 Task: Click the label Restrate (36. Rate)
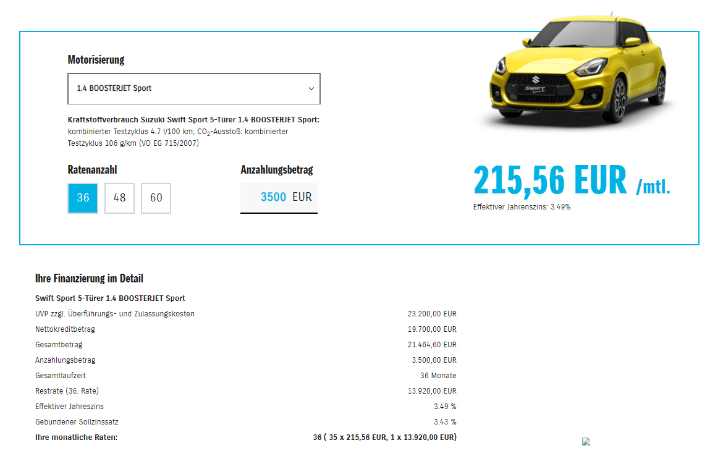pos(67,391)
